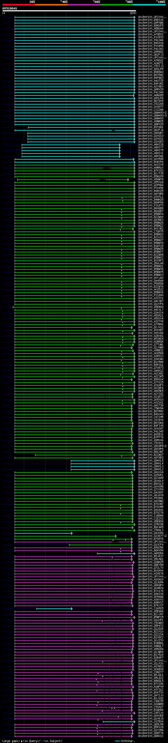Click hit label UniRef100_A9T6R3
This screenshot has height=743, width=168.
151,458
